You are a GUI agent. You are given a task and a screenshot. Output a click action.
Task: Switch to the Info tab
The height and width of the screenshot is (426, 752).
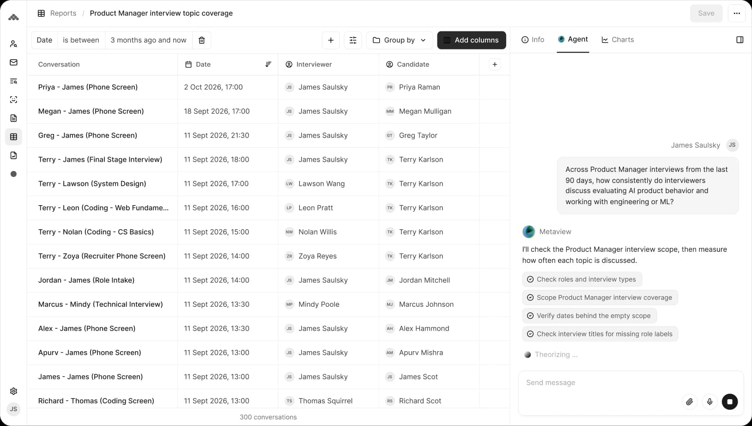coord(533,40)
